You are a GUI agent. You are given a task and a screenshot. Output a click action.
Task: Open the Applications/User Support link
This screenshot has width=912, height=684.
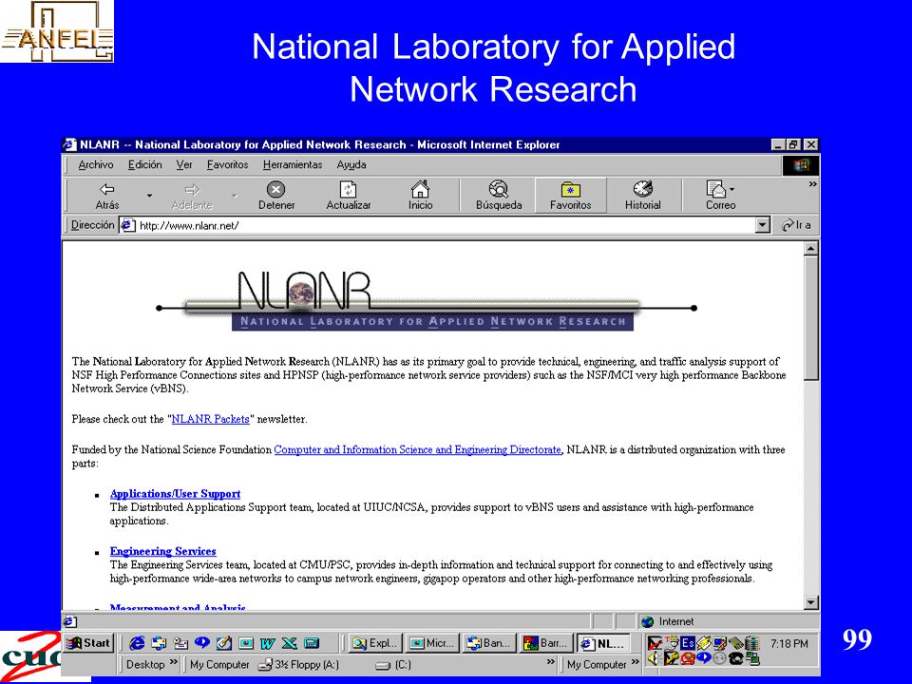(x=175, y=494)
